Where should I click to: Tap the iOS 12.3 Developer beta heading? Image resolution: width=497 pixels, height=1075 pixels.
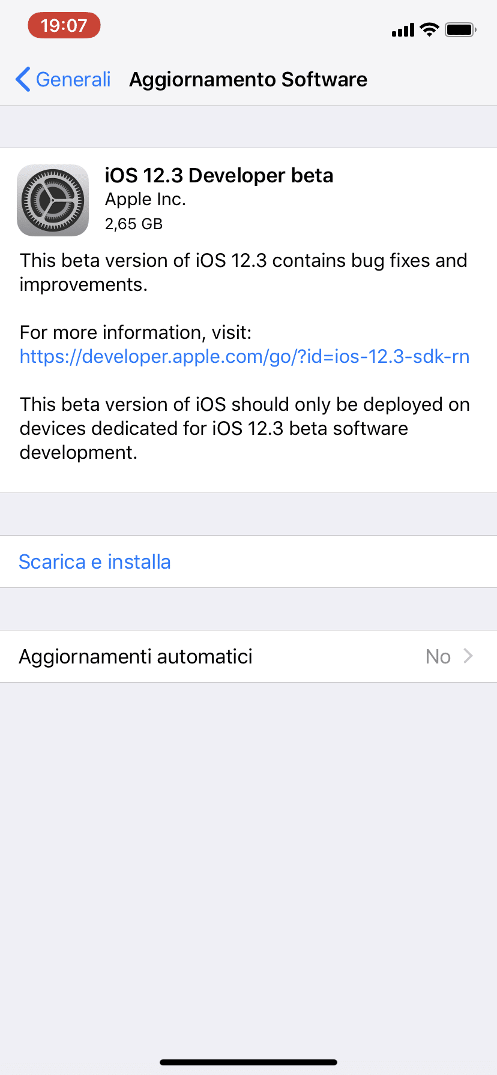pyautogui.click(x=219, y=175)
